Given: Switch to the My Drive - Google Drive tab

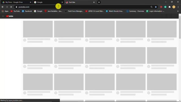Looking at the screenshot, I should [x=17, y=2].
